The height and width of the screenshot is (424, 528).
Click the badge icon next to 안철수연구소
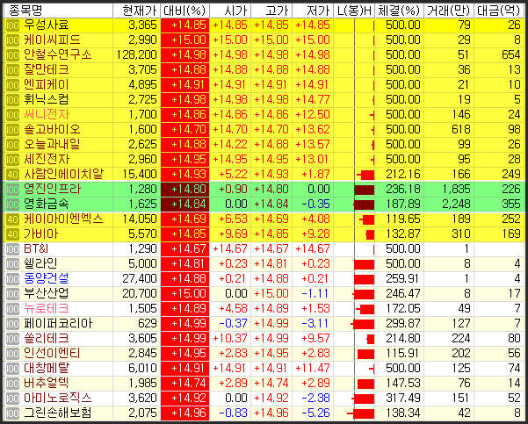click(x=13, y=55)
